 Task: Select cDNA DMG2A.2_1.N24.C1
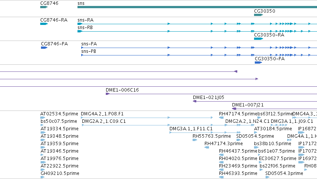tap(247, 121)
